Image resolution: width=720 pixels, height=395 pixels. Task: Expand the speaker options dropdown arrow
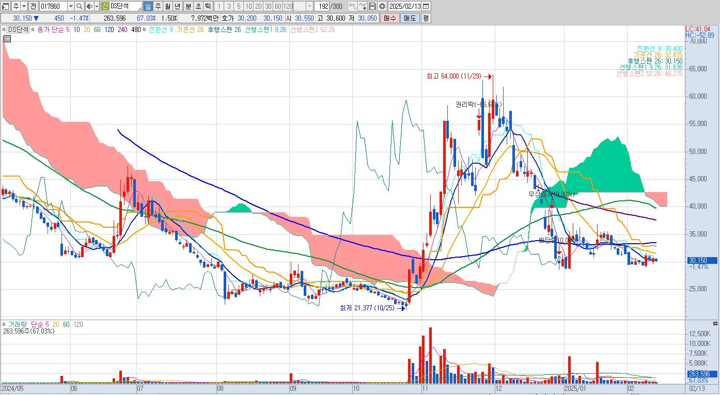(97, 6)
